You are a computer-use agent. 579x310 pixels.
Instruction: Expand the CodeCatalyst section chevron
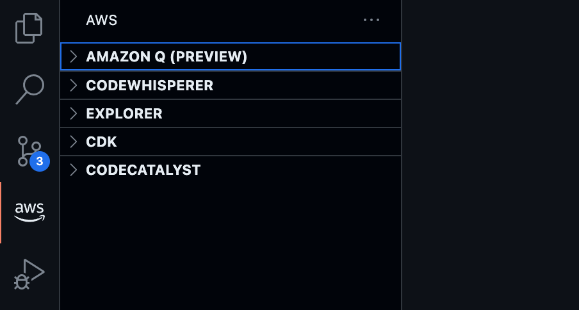pos(73,170)
